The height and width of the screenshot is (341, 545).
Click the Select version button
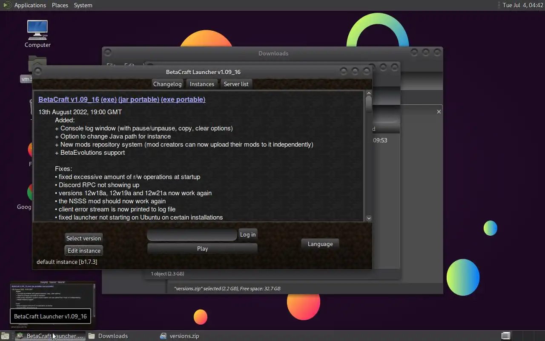pyautogui.click(x=84, y=238)
